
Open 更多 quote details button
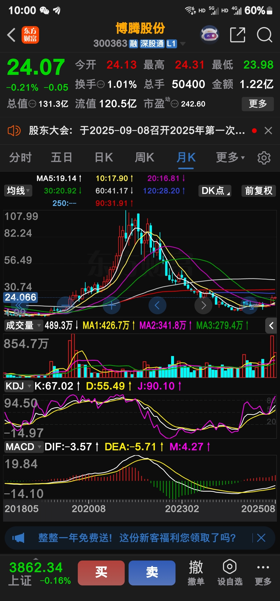(258, 104)
